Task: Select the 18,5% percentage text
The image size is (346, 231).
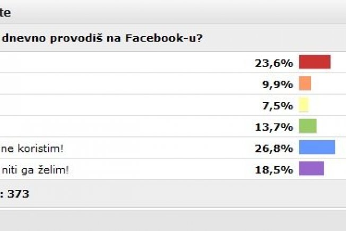Action: (274, 170)
